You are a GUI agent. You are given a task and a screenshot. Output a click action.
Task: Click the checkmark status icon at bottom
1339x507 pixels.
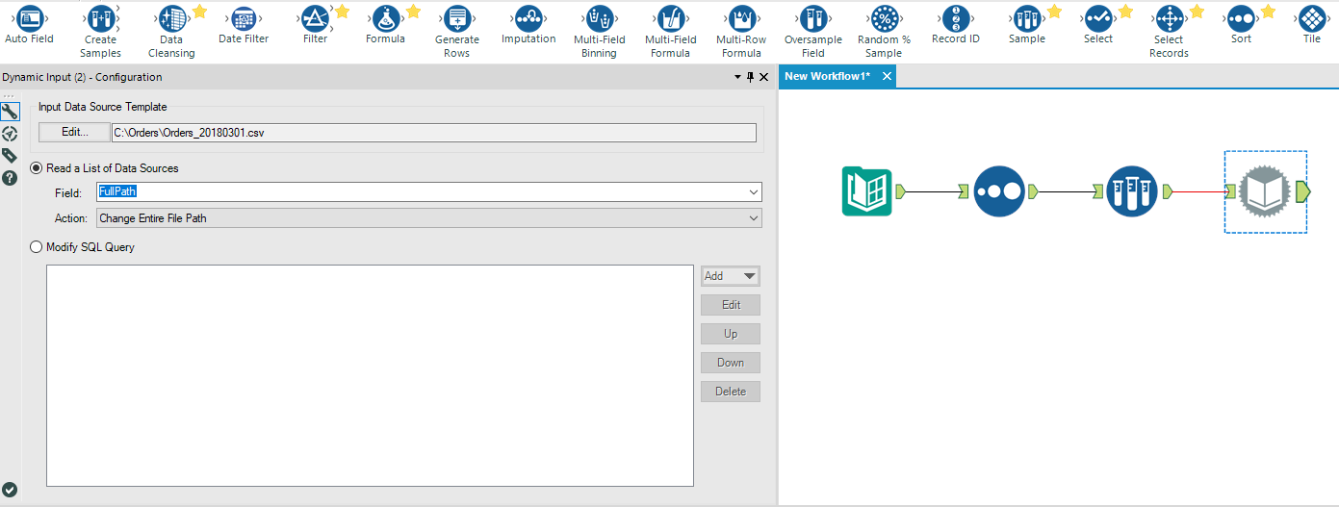pos(10,490)
